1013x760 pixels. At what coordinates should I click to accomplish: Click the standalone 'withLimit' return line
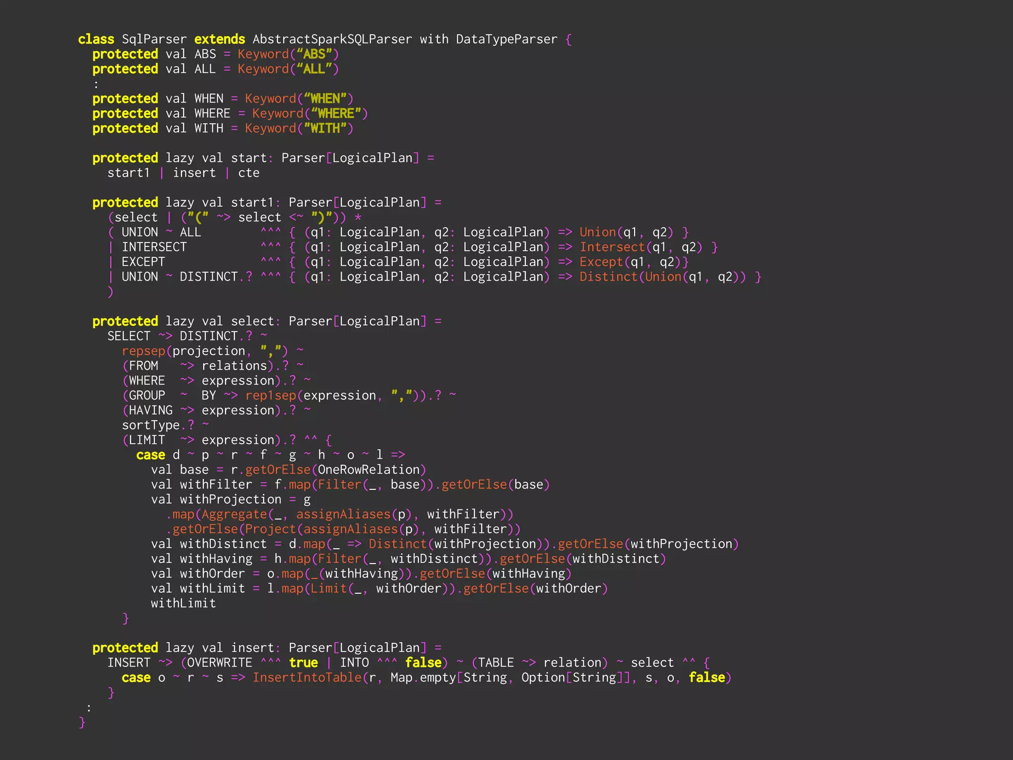tap(184, 603)
